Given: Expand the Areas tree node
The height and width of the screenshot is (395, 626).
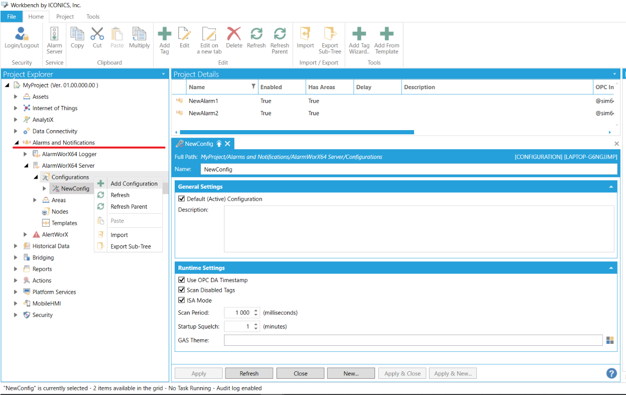Looking at the screenshot, I should (35, 200).
